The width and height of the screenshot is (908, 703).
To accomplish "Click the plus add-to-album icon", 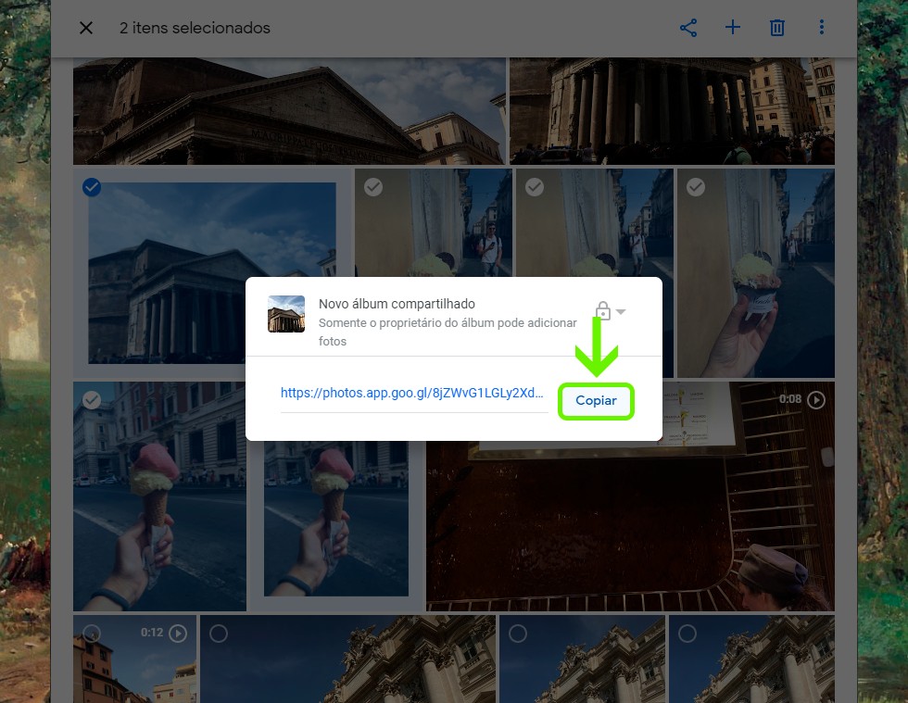I will (733, 28).
